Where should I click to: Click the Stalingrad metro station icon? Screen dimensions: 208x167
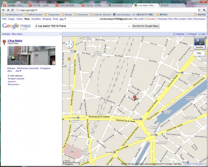click(x=141, y=119)
